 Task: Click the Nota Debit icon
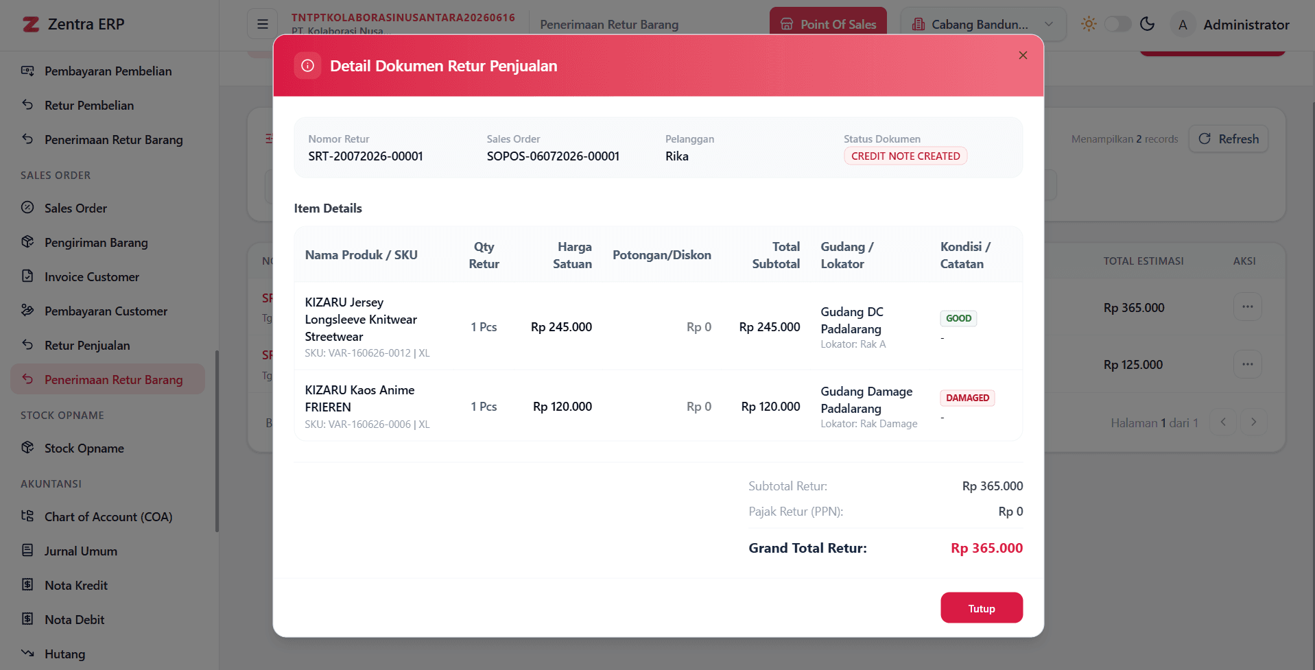[27, 619]
